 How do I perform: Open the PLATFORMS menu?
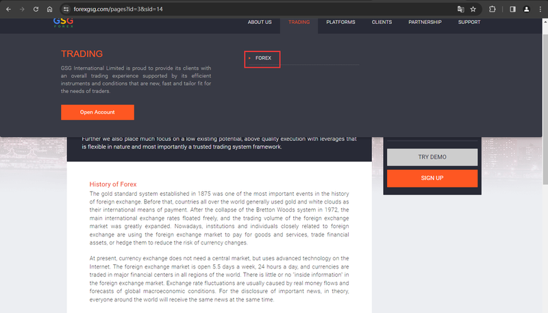[x=340, y=22]
